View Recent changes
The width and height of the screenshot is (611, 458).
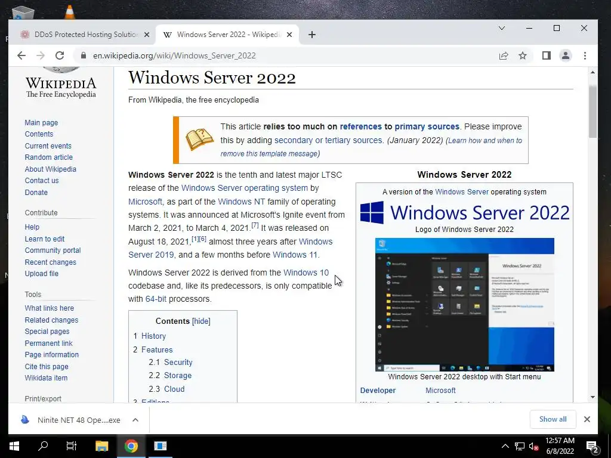[x=51, y=262]
